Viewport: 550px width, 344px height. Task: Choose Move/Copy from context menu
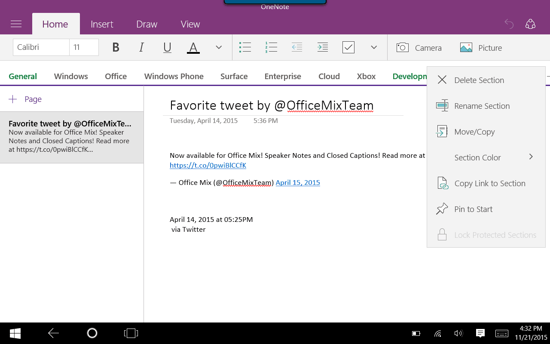click(x=486, y=132)
